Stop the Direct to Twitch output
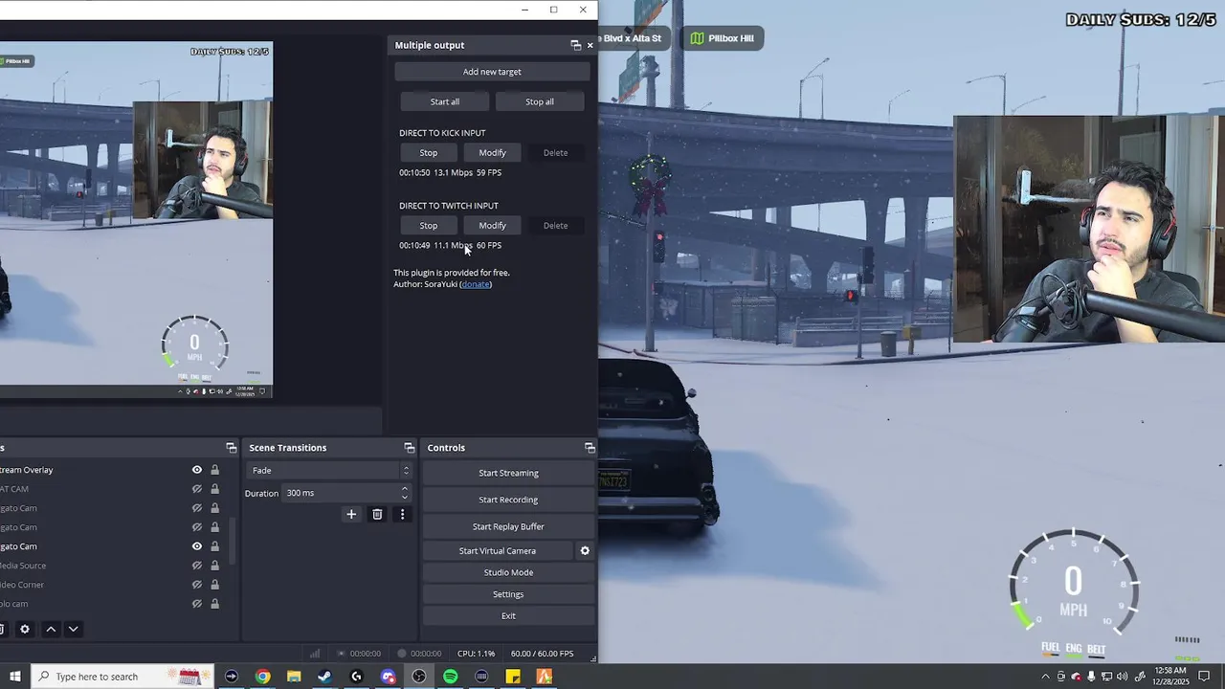This screenshot has width=1225, height=689. point(428,226)
